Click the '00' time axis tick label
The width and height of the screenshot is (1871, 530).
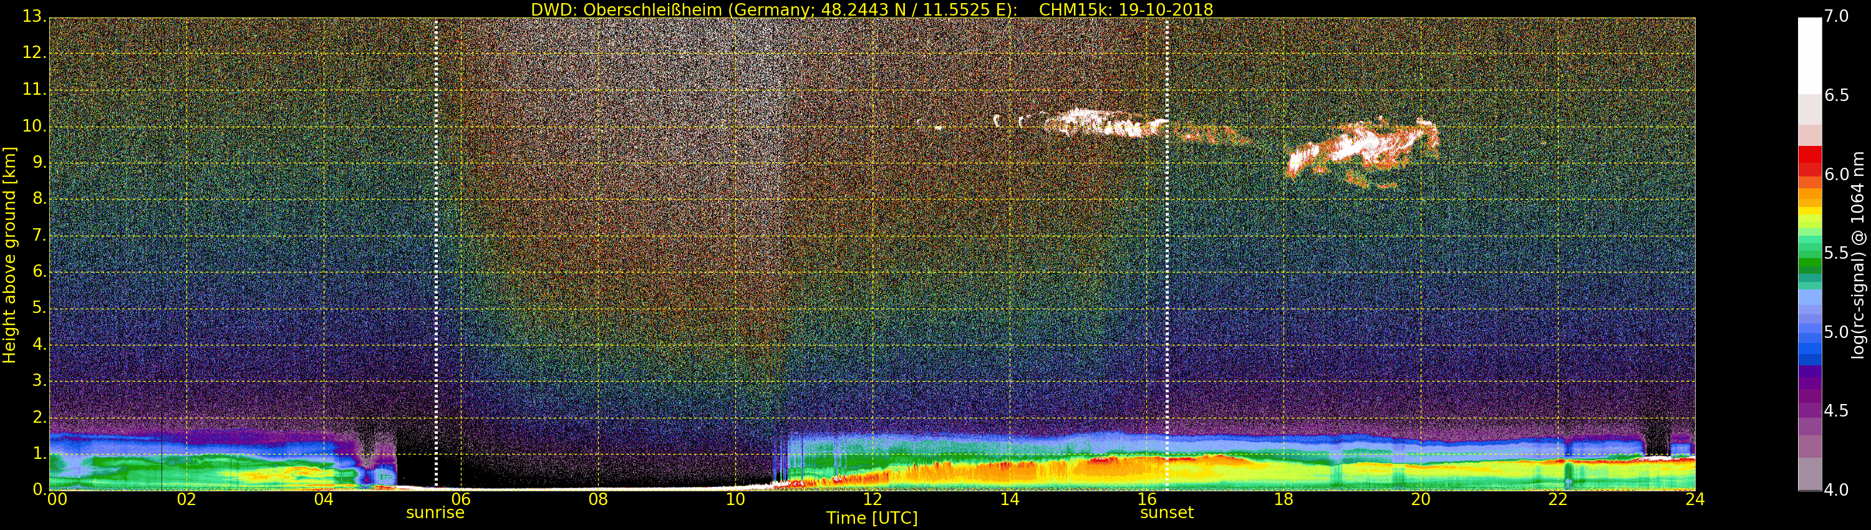click(57, 499)
